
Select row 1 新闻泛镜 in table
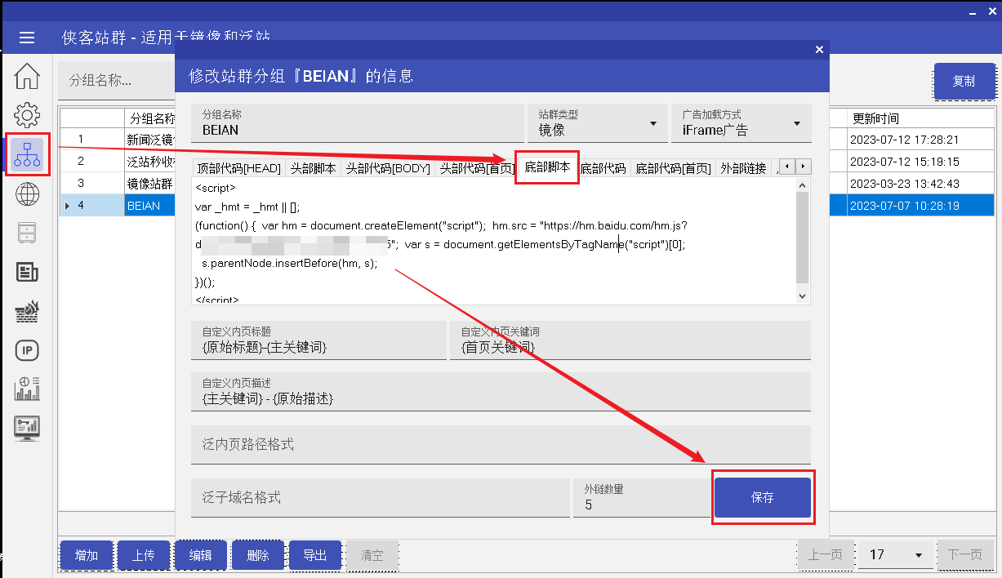tap(117, 140)
